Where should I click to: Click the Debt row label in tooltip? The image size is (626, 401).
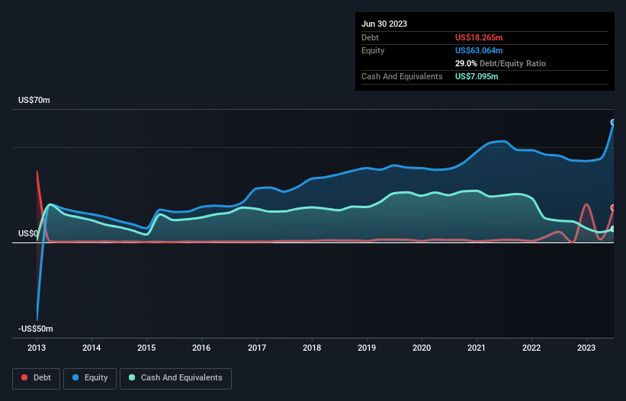coord(370,37)
